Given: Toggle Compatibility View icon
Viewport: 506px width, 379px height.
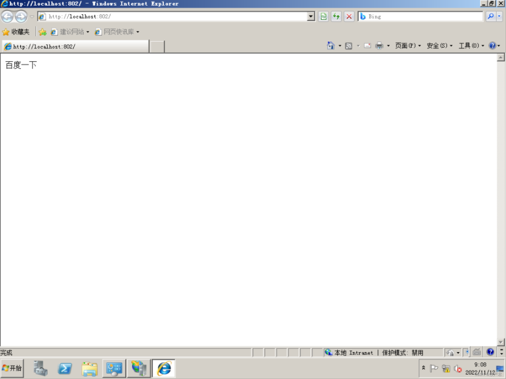Looking at the screenshot, I should 324,16.
